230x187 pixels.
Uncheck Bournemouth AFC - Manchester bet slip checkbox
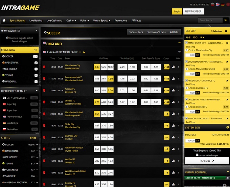pos(186,62)
